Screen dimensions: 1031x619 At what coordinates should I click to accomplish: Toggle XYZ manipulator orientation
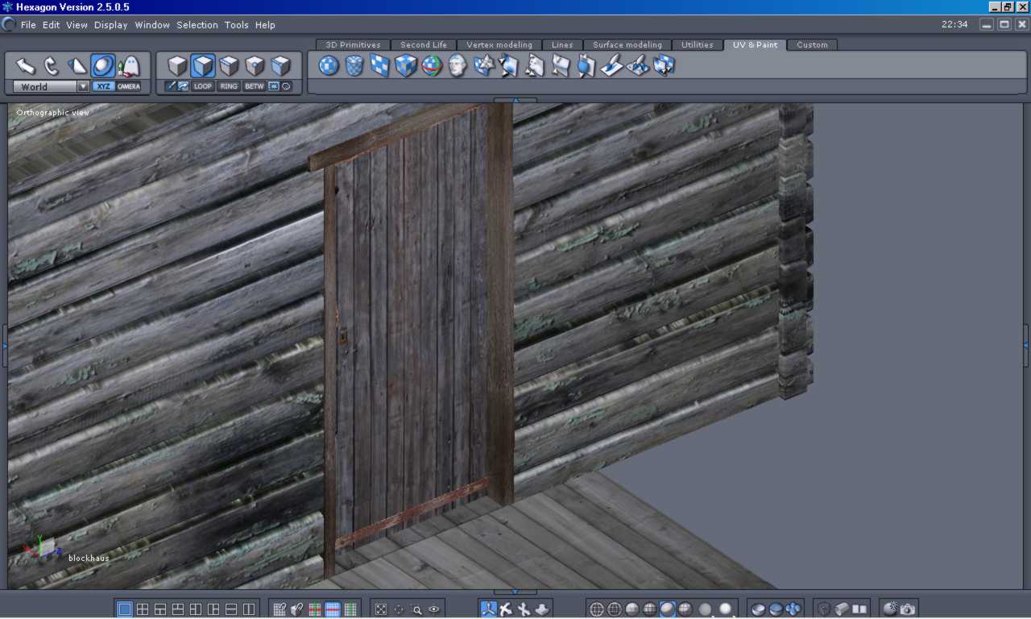(x=103, y=86)
